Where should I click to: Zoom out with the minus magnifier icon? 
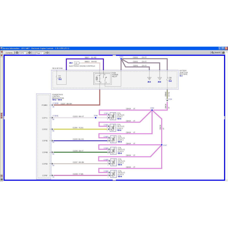click(x=17, y=53)
